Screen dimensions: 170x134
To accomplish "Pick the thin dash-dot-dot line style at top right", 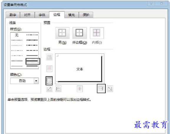I will click(32, 35).
